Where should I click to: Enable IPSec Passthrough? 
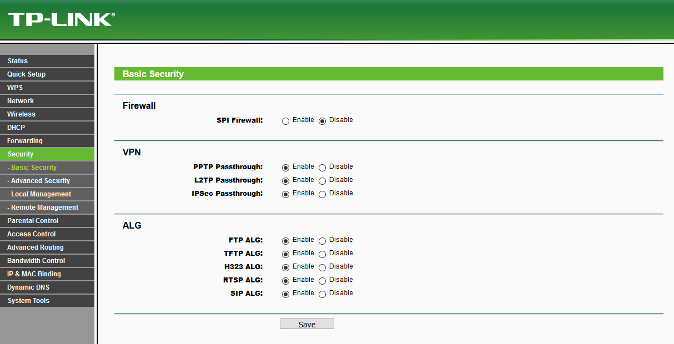(x=285, y=194)
